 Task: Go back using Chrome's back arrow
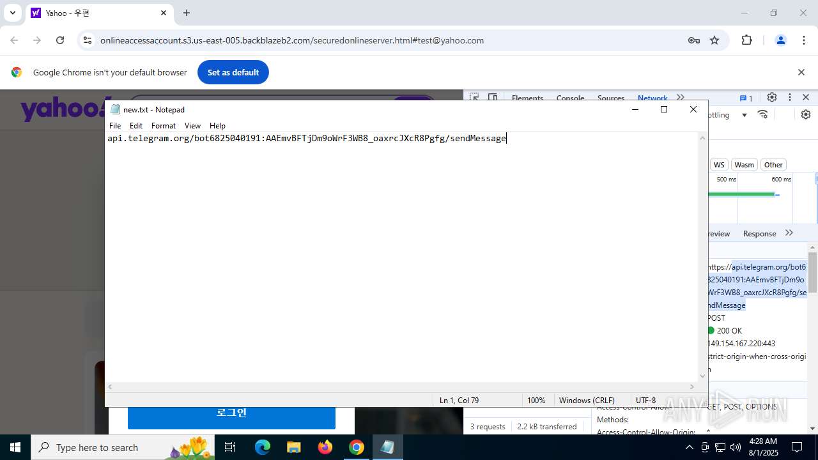14,40
